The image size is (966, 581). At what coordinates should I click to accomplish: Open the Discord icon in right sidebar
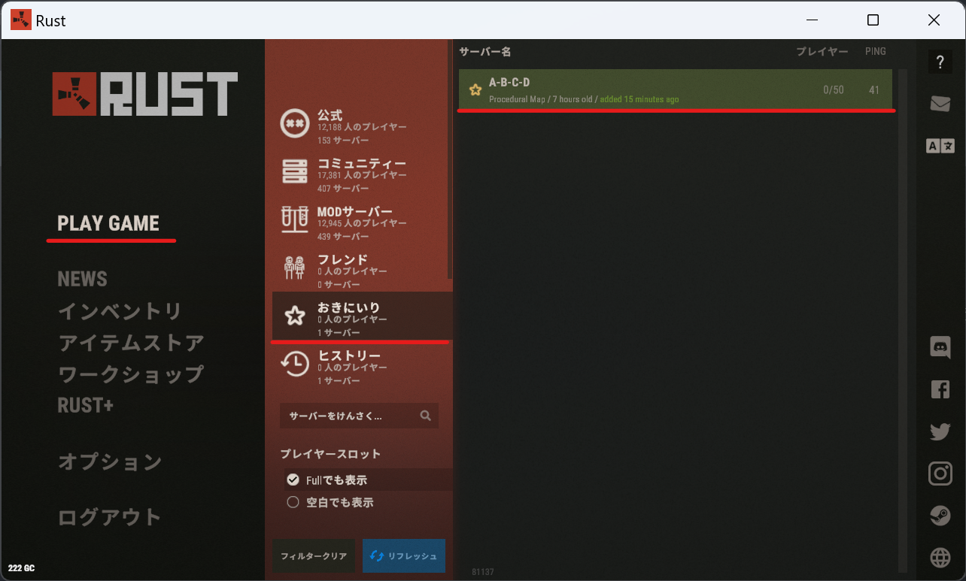click(x=940, y=347)
